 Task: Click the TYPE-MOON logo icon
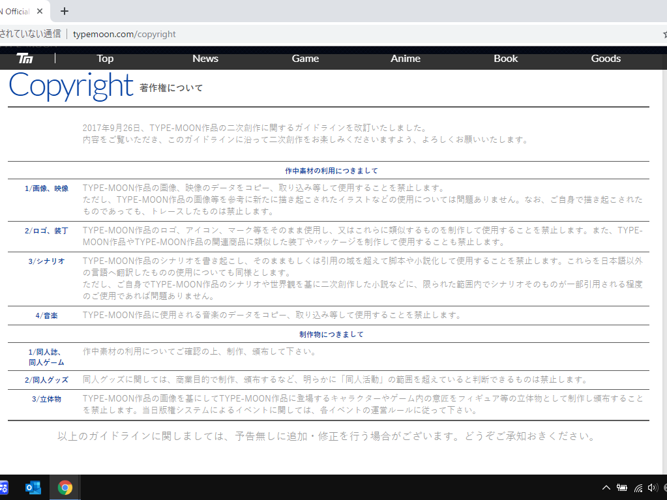(x=25, y=59)
